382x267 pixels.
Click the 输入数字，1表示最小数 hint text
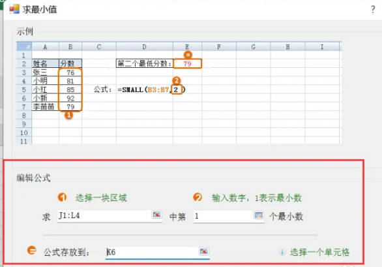click(x=257, y=198)
